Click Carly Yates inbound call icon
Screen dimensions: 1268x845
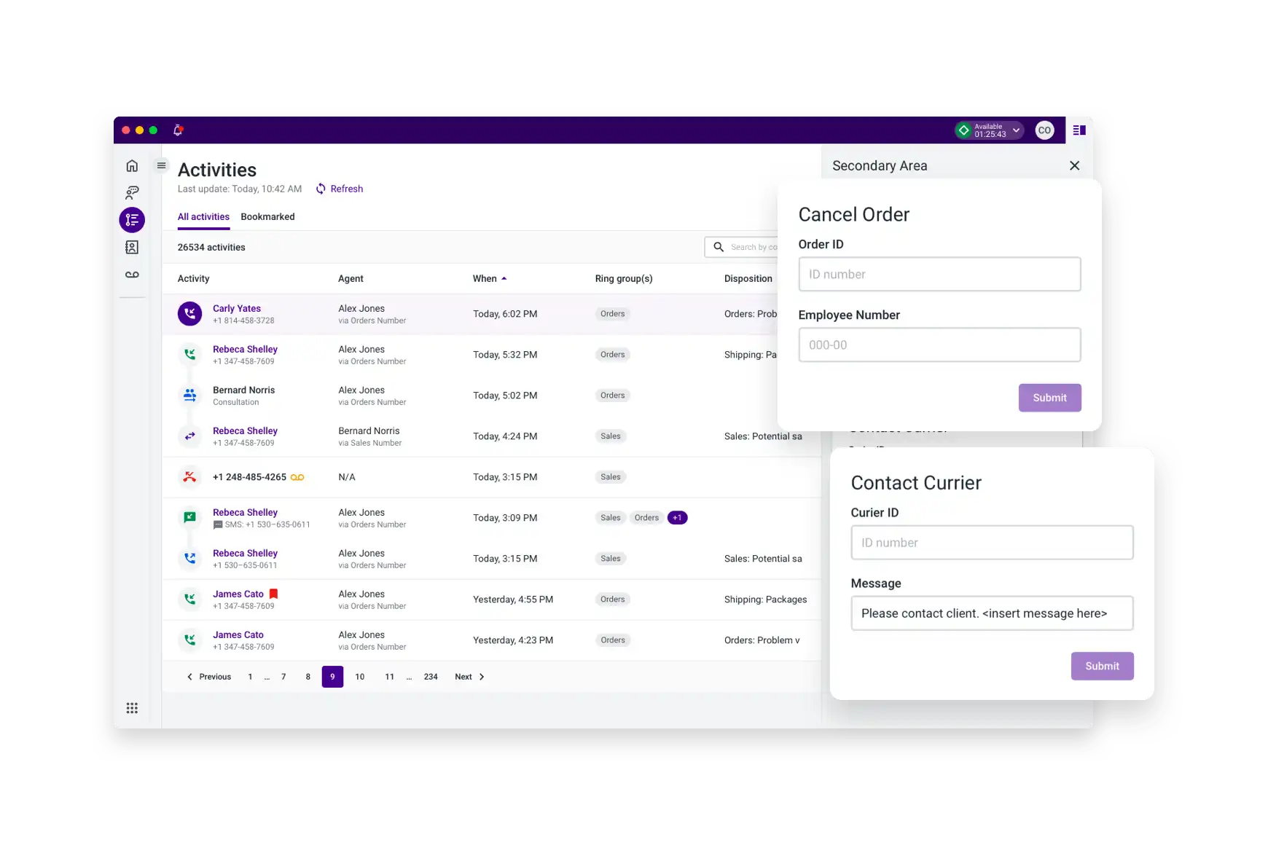pyautogui.click(x=190, y=314)
